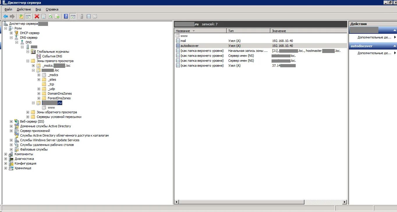The width and height of the screenshot is (397, 212).
Task: Click the server tower toolbar icon
Action: [x=82, y=17]
